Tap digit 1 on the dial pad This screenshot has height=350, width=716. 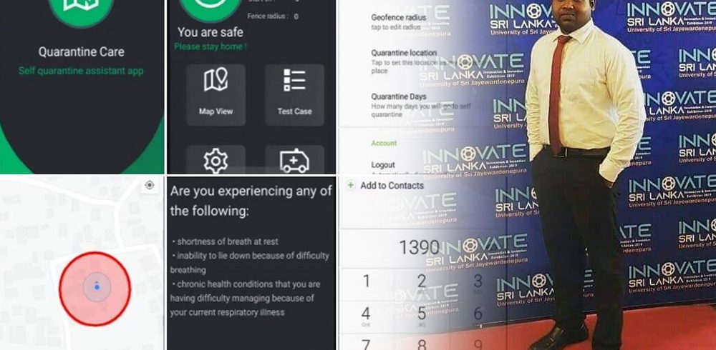click(366, 281)
